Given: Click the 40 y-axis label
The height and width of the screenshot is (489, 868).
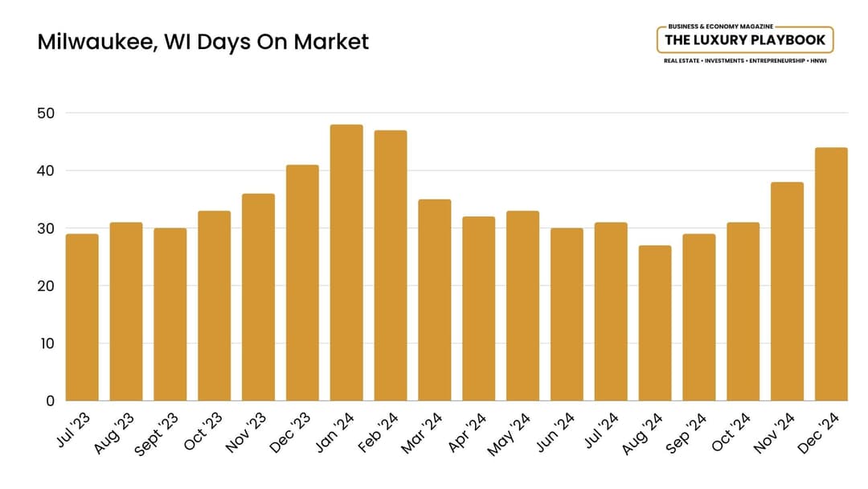Looking at the screenshot, I should pos(46,171).
